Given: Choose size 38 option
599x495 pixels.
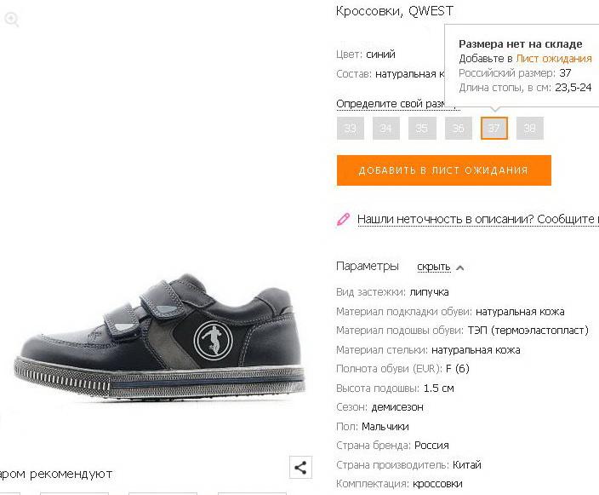Looking at the screenshot, I should coord(530,128).
